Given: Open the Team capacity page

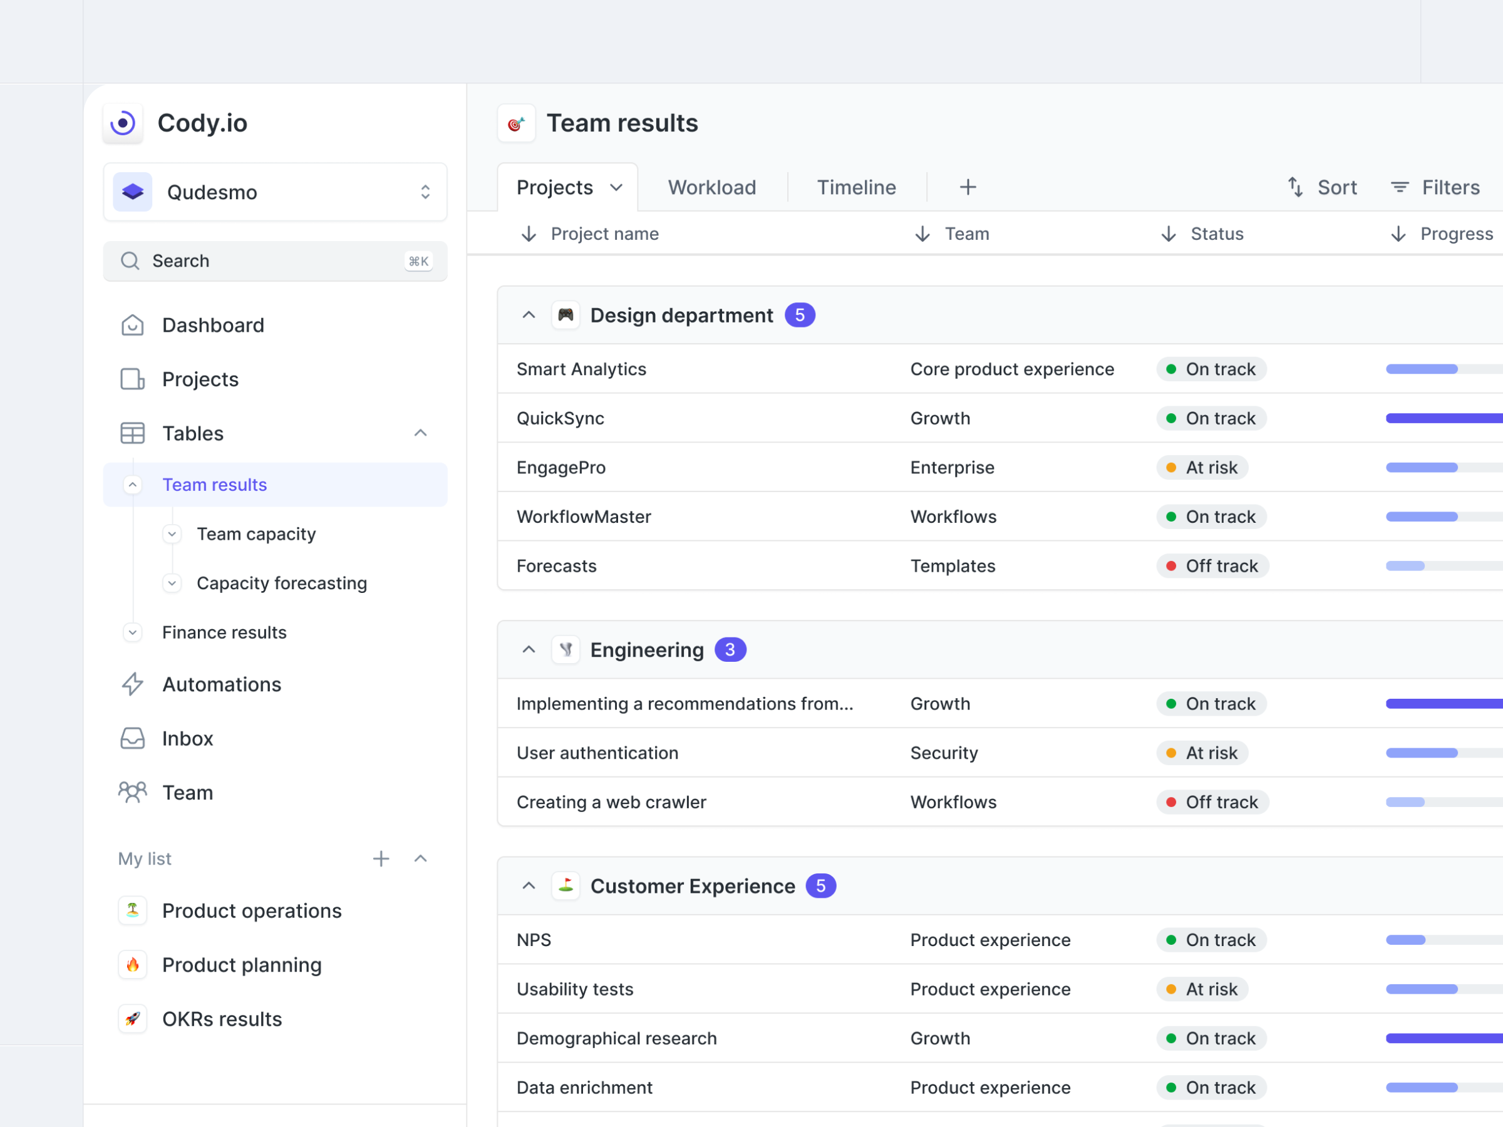Looking at the screenshot, I should [x=256, y=534].
